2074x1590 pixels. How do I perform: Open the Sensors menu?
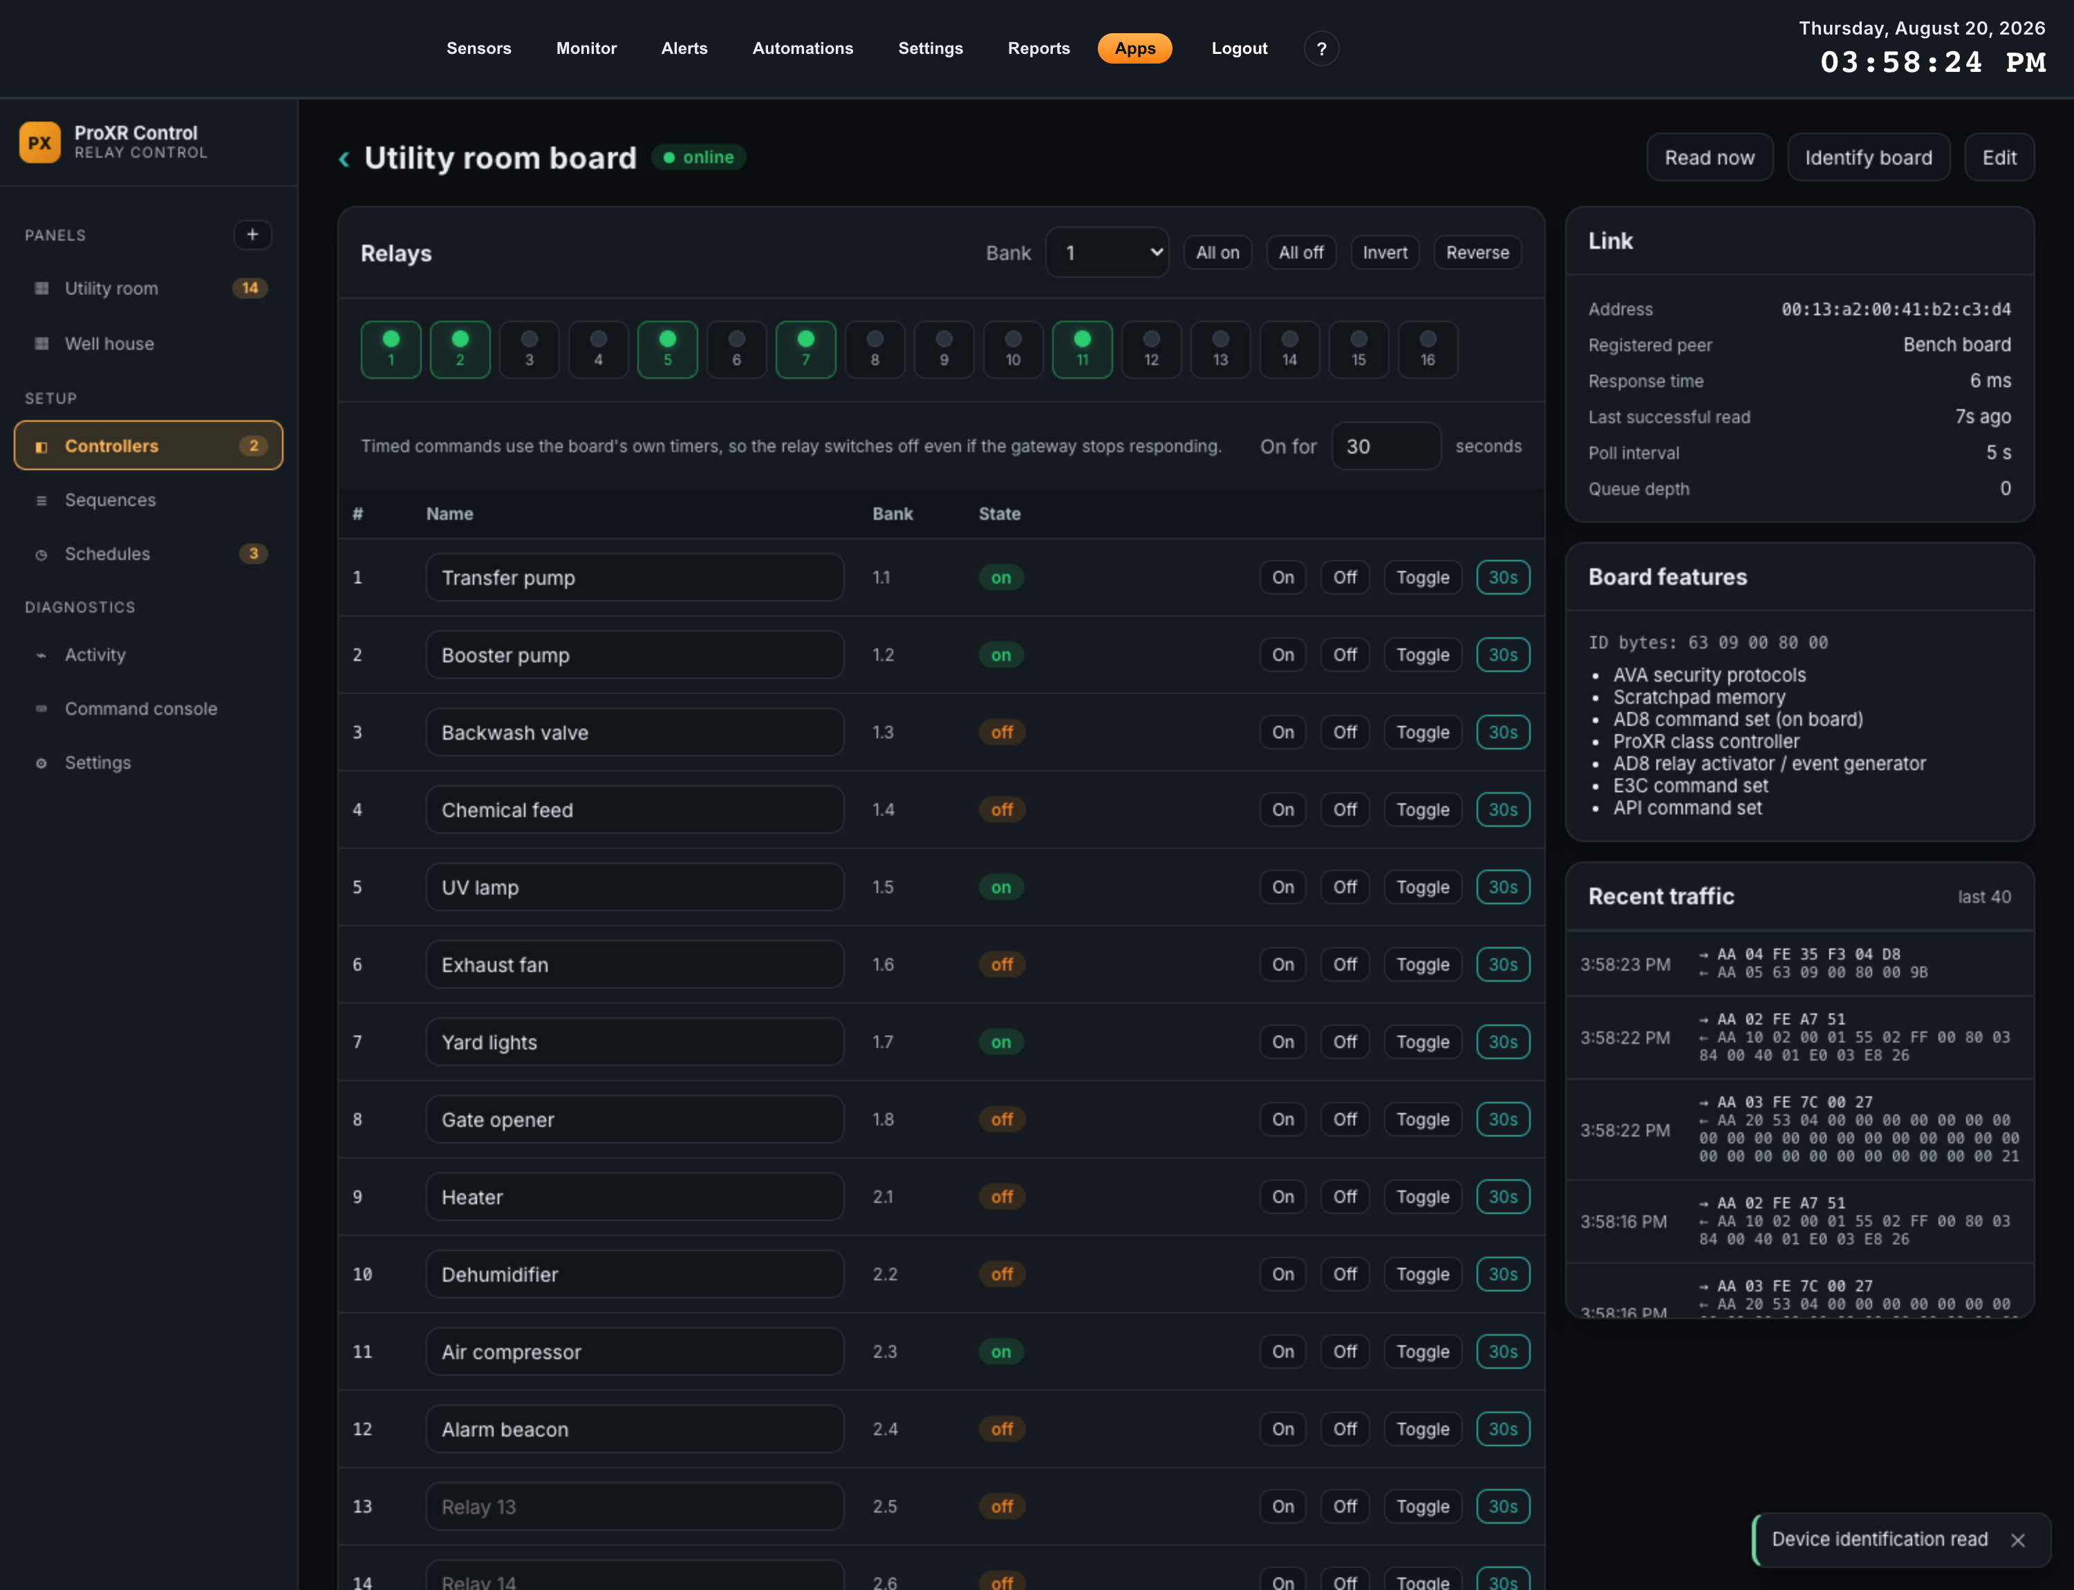(479, 48)
